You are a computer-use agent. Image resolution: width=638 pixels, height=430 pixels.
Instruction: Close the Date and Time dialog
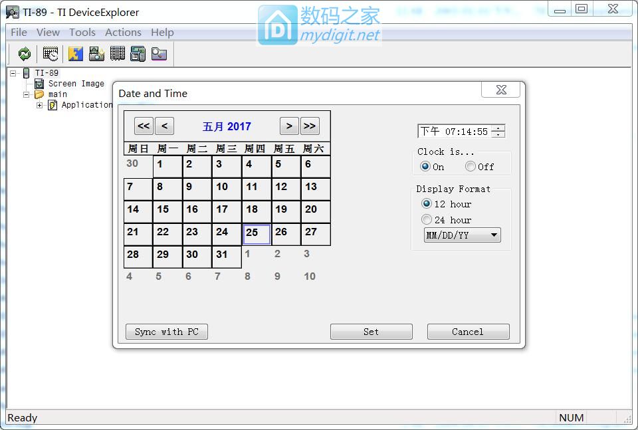point(501,90)
